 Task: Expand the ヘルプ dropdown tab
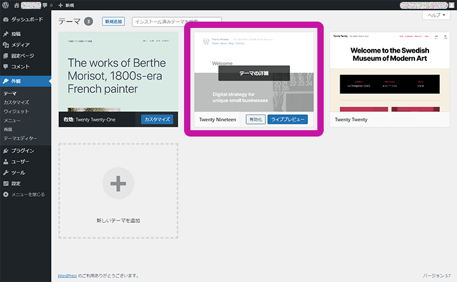(438, 15)
